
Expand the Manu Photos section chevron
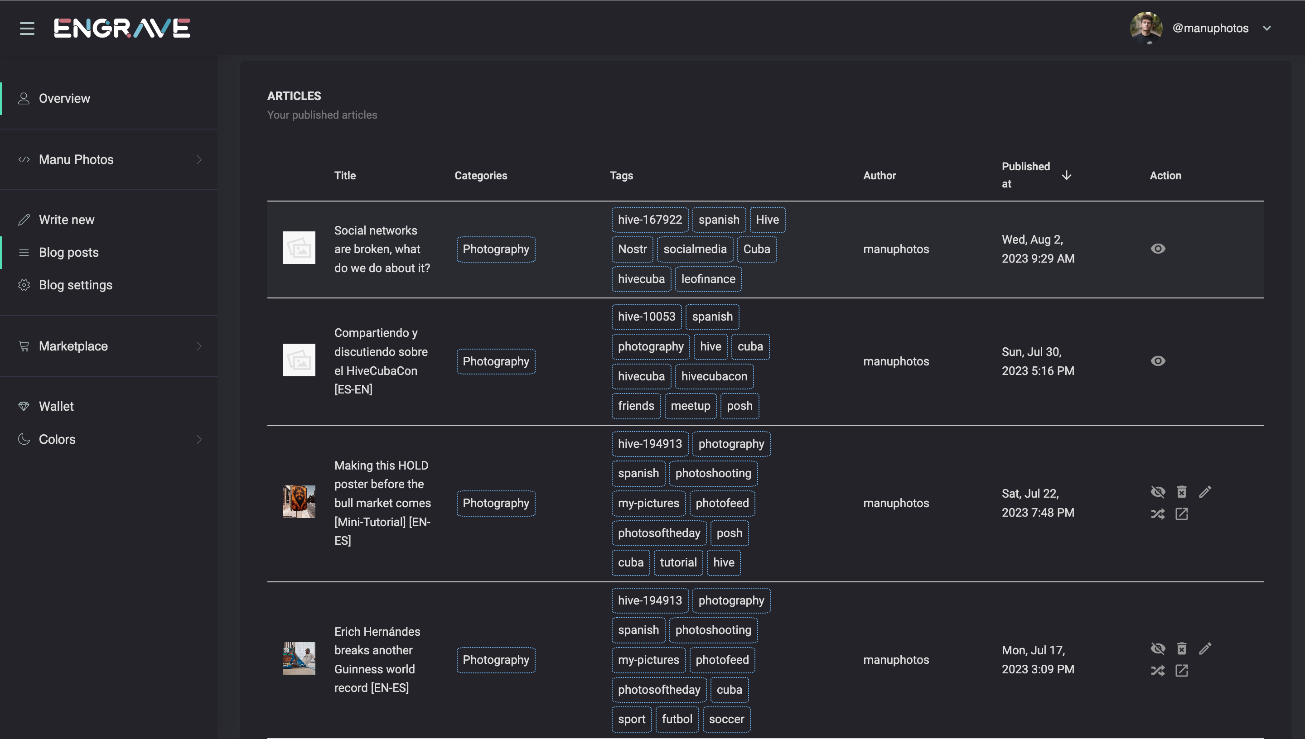click(x=199, y=159)
